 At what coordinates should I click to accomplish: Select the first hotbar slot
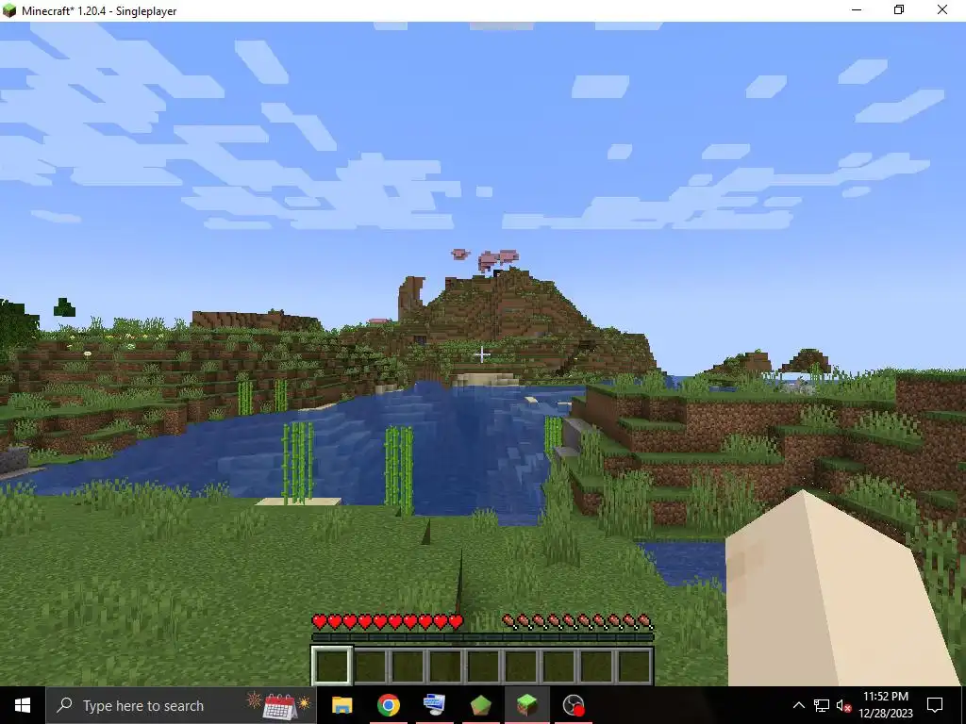332,666
